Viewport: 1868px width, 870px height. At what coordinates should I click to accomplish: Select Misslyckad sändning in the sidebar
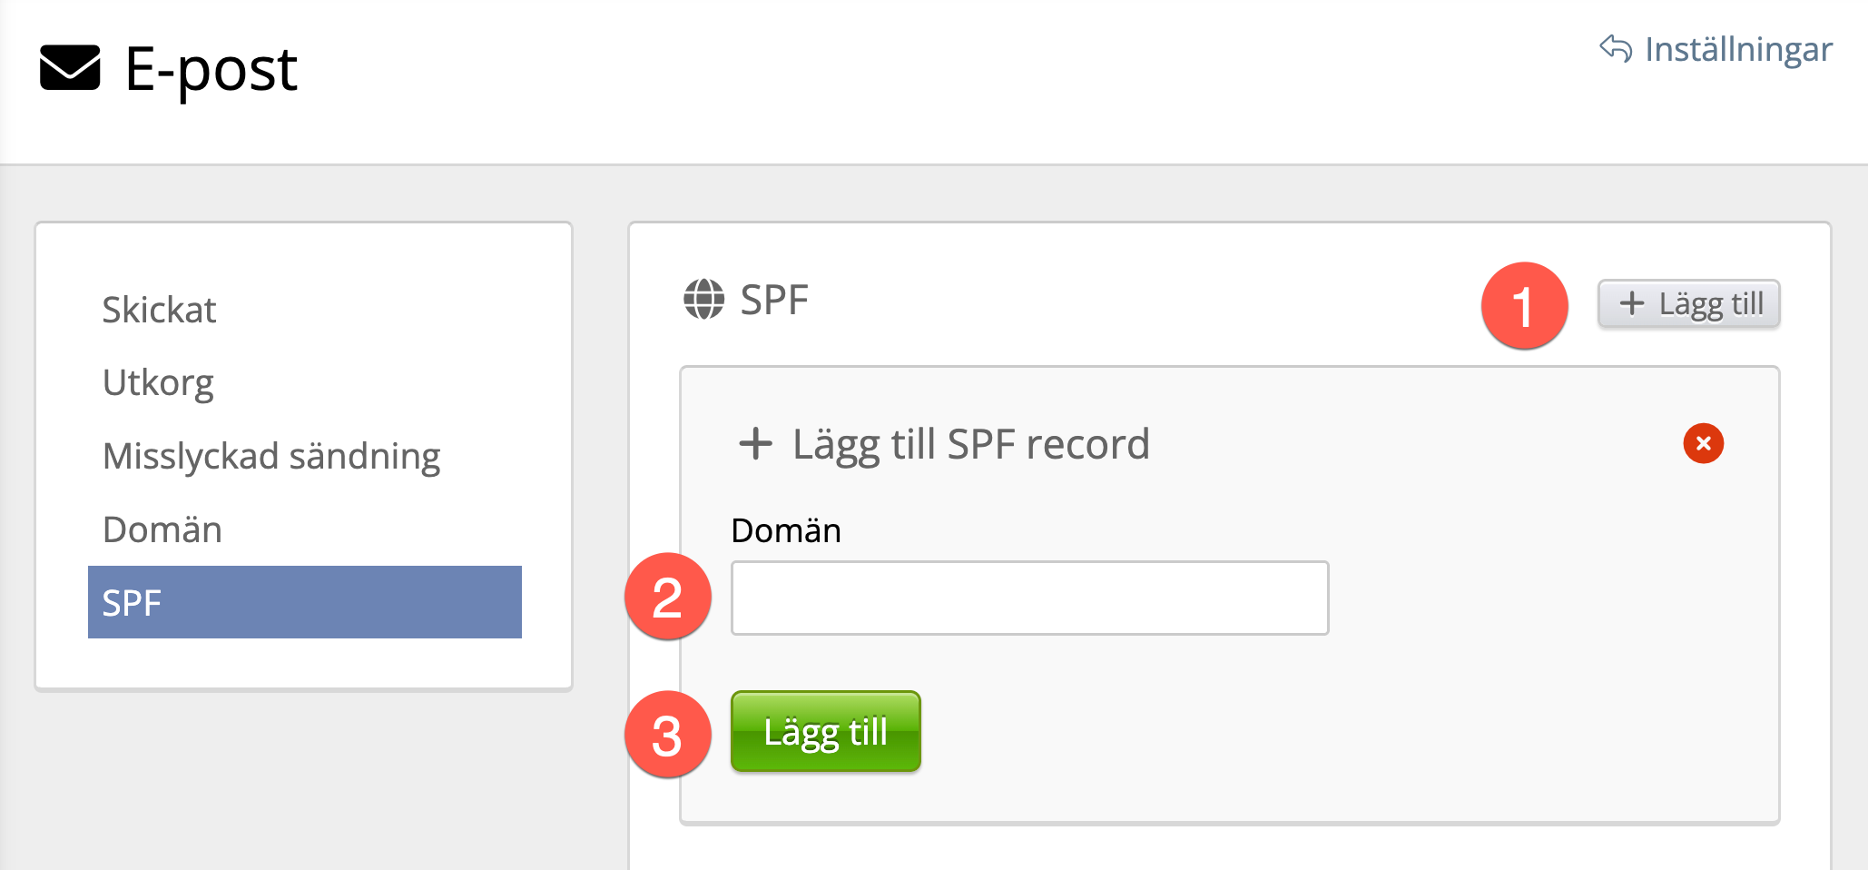coord(271,456)
